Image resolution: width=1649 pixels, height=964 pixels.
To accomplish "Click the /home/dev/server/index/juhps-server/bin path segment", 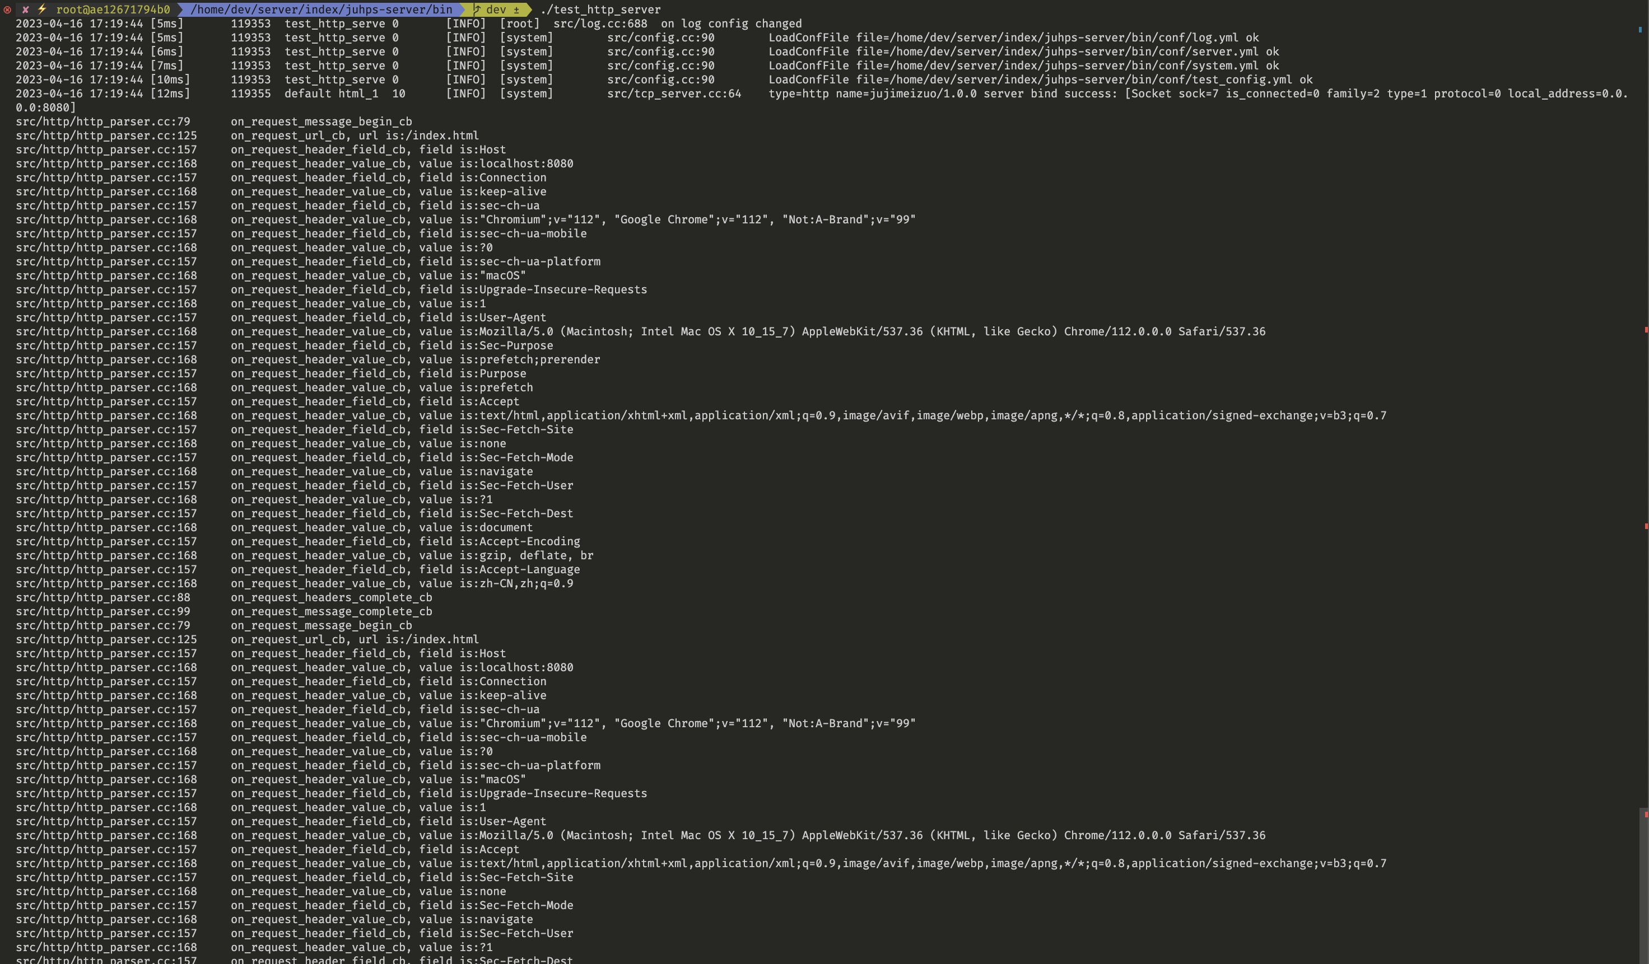I will click(x=322, y=10).
